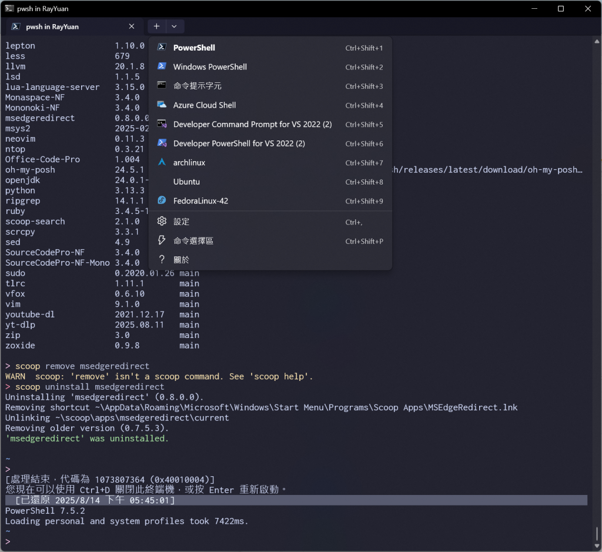Click the WARN scoop remove warning line

coord(159,376)
